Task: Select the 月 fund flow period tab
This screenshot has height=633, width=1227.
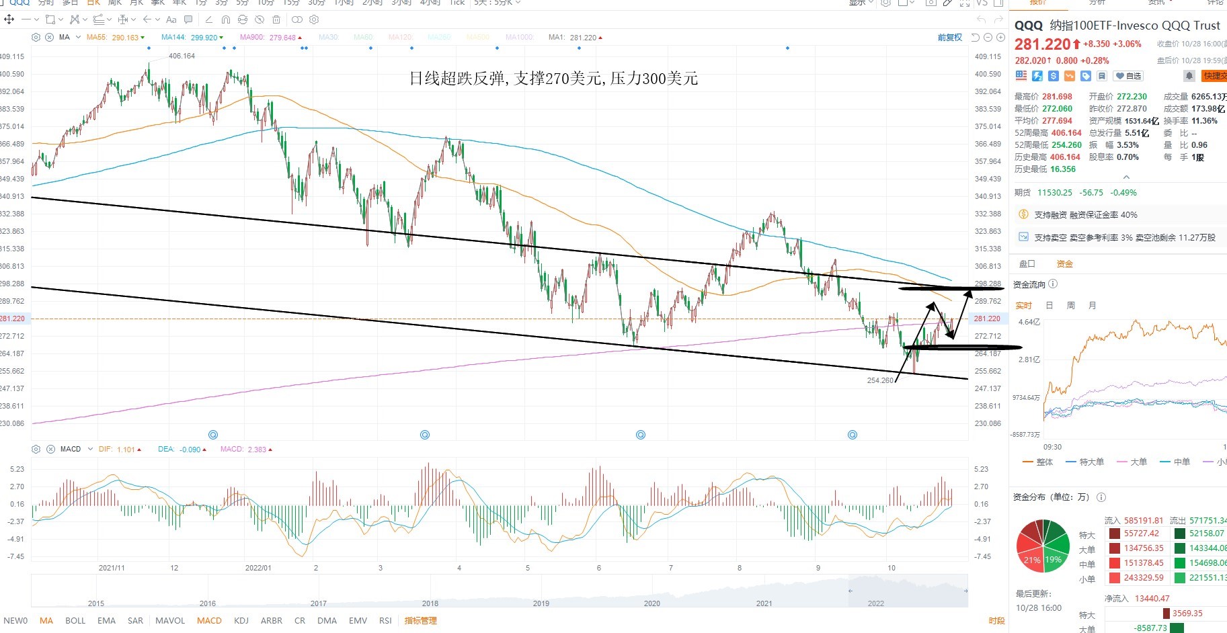Action: (x=1093, y=306)
